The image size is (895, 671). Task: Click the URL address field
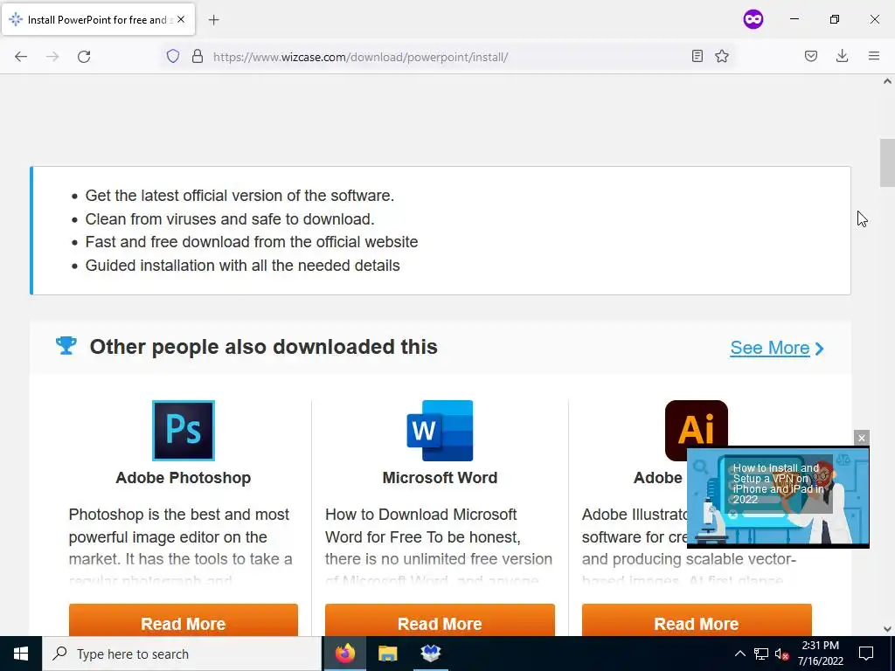[x=448, y=57]
